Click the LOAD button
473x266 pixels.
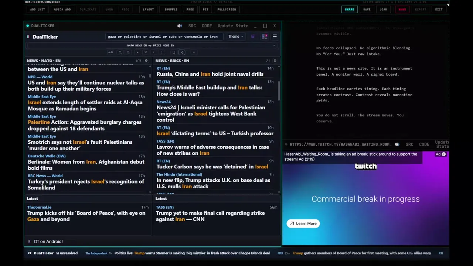point(383,9)
